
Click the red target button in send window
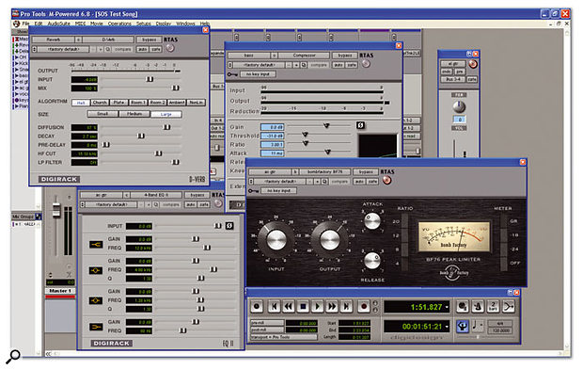pos(473,64)
